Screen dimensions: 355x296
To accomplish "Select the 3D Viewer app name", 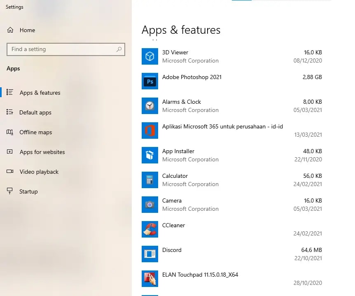I will [x=175, y=52].
